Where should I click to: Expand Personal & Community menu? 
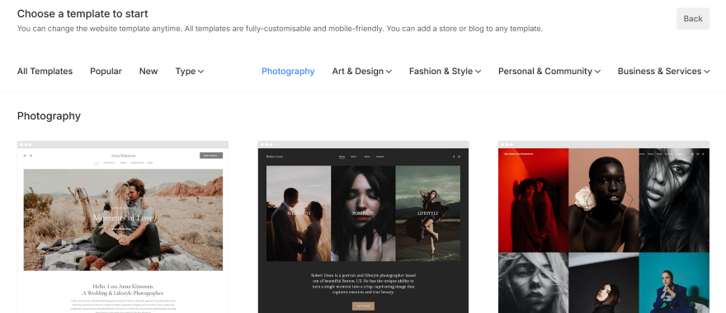549,71
